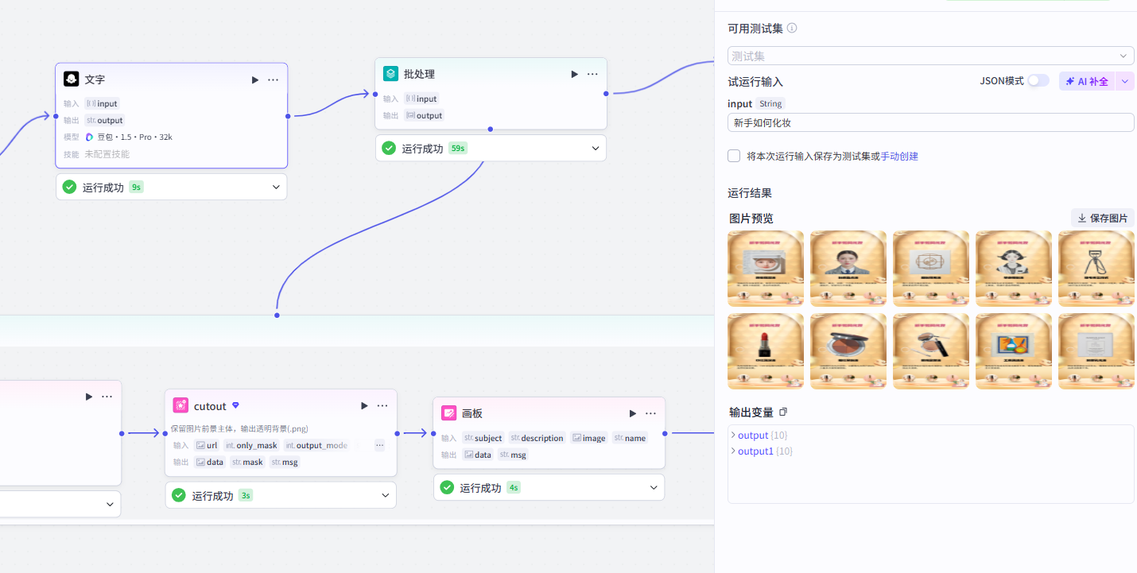Click the purple diamond badge beside cutout

coord(235,405)
